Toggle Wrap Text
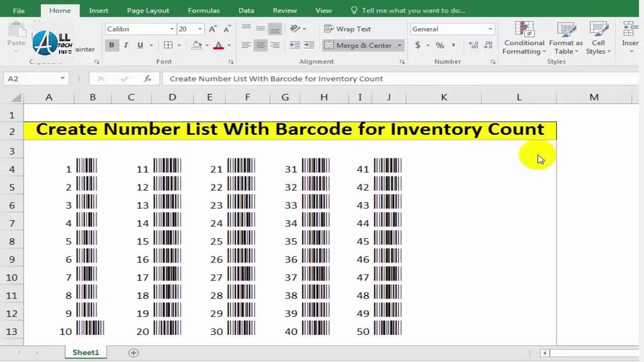The image size is (644, 362). click(x=348, y=29)
